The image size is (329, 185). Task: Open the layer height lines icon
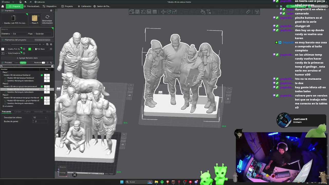coord(154,12)
